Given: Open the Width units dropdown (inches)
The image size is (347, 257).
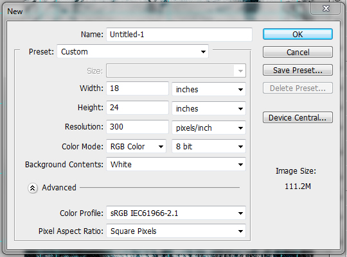Looking at the screenshot, I should coord(209,89).
